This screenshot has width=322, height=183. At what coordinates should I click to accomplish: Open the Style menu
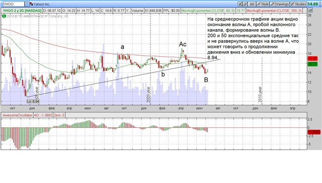[263, 4]
